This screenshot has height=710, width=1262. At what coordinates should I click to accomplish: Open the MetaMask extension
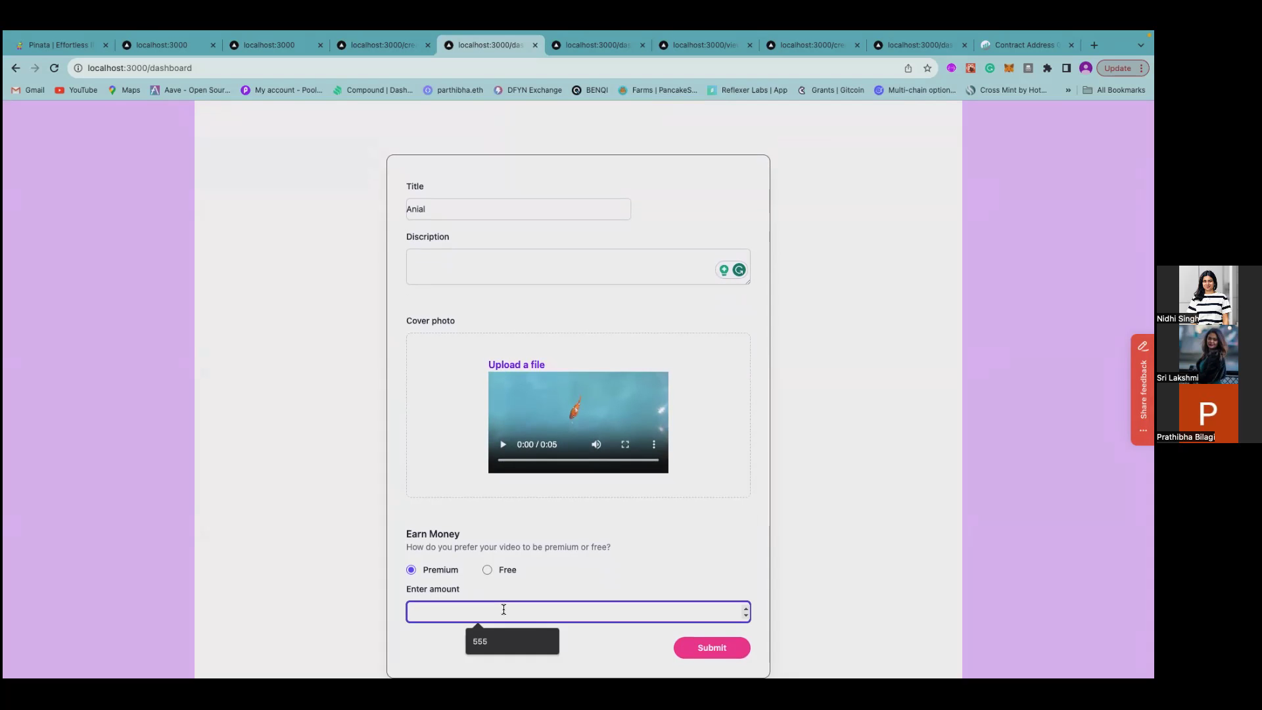[1010, 68]
